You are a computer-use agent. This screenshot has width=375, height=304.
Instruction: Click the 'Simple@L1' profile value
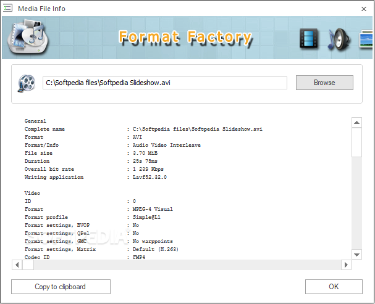point(146,218)
